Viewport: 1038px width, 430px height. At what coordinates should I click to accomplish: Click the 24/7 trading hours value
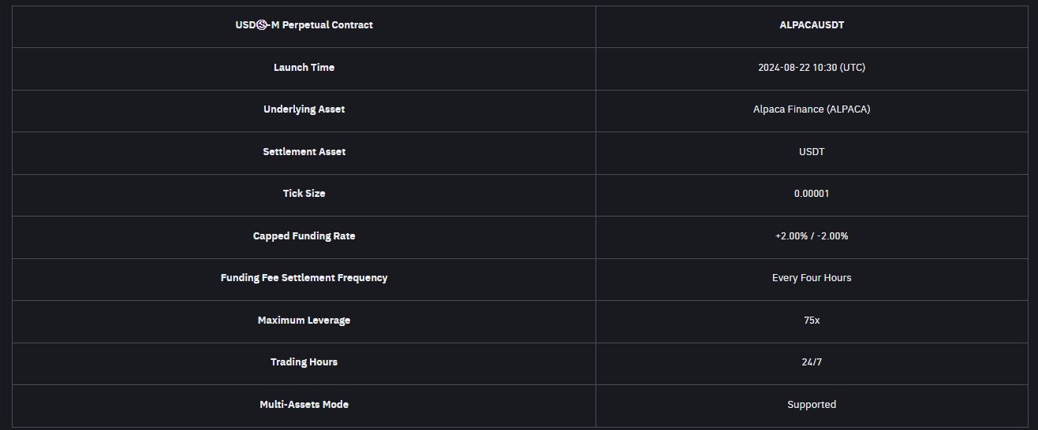click(812, 362)
